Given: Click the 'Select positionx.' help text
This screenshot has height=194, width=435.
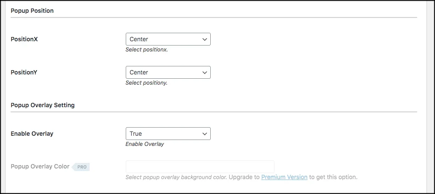Looking at the screenshot, I should coord(147,50).
